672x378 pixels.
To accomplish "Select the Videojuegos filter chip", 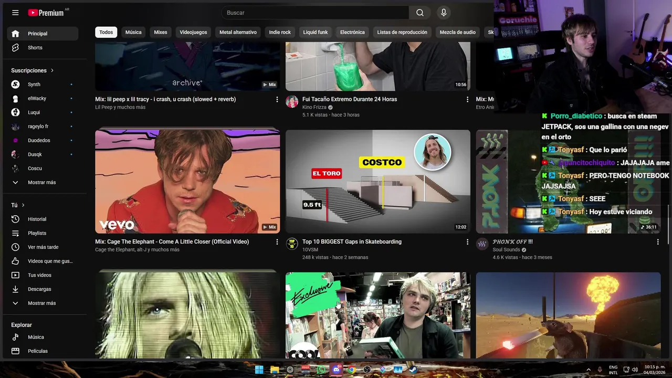I will 193,32.
